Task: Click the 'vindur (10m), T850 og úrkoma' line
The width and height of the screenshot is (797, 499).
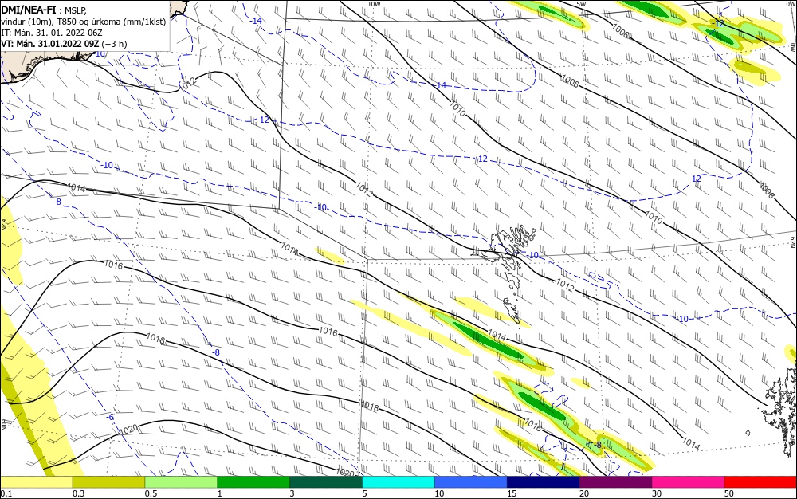Action: [x=84, y=22]
